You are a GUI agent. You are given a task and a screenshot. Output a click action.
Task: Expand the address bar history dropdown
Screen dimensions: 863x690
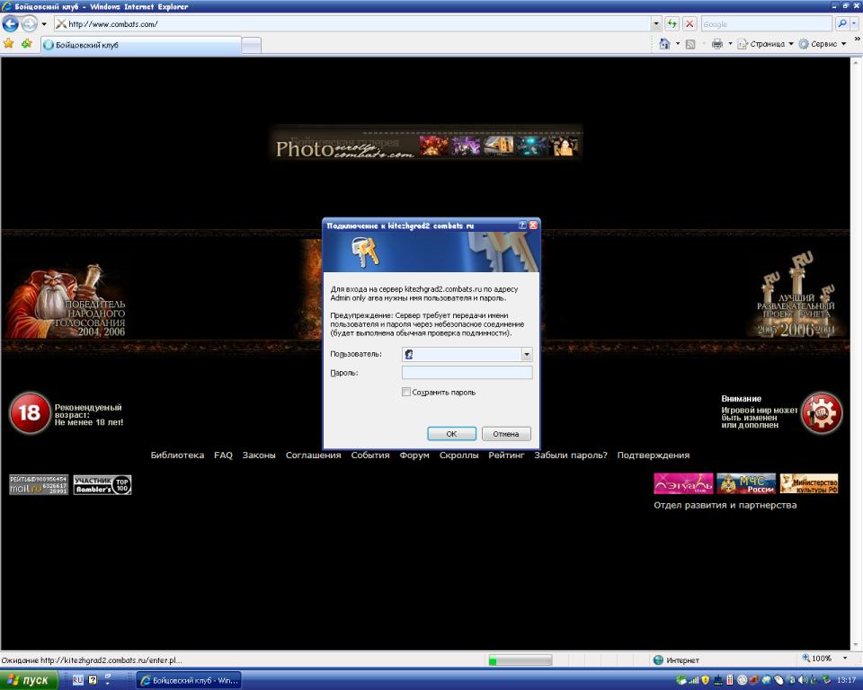pyautogui.click(x=656, y=24)
